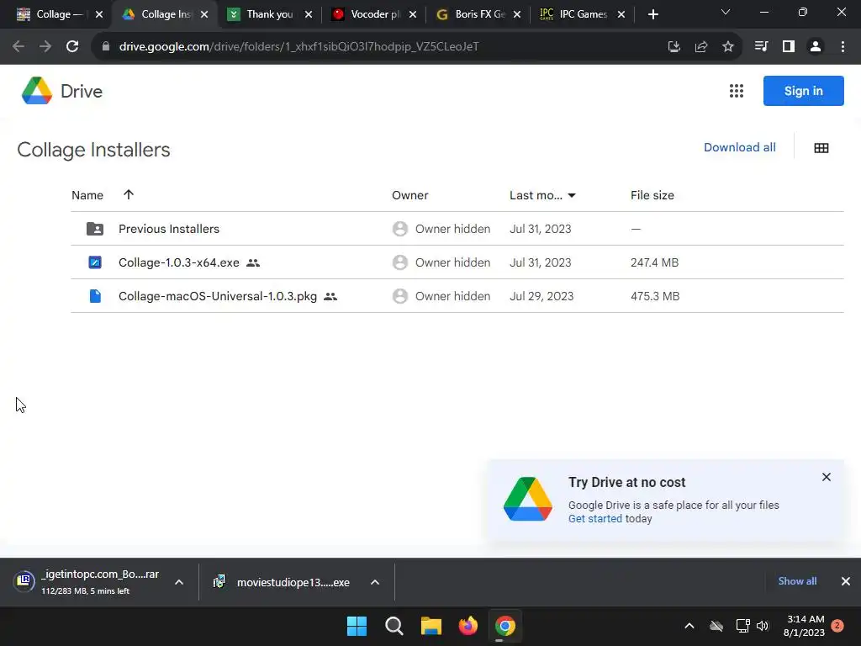Image resolution: width=861 pixels, height=646 pixels.
Task: Click the address bar URL
Action: [x=299, y=47]
